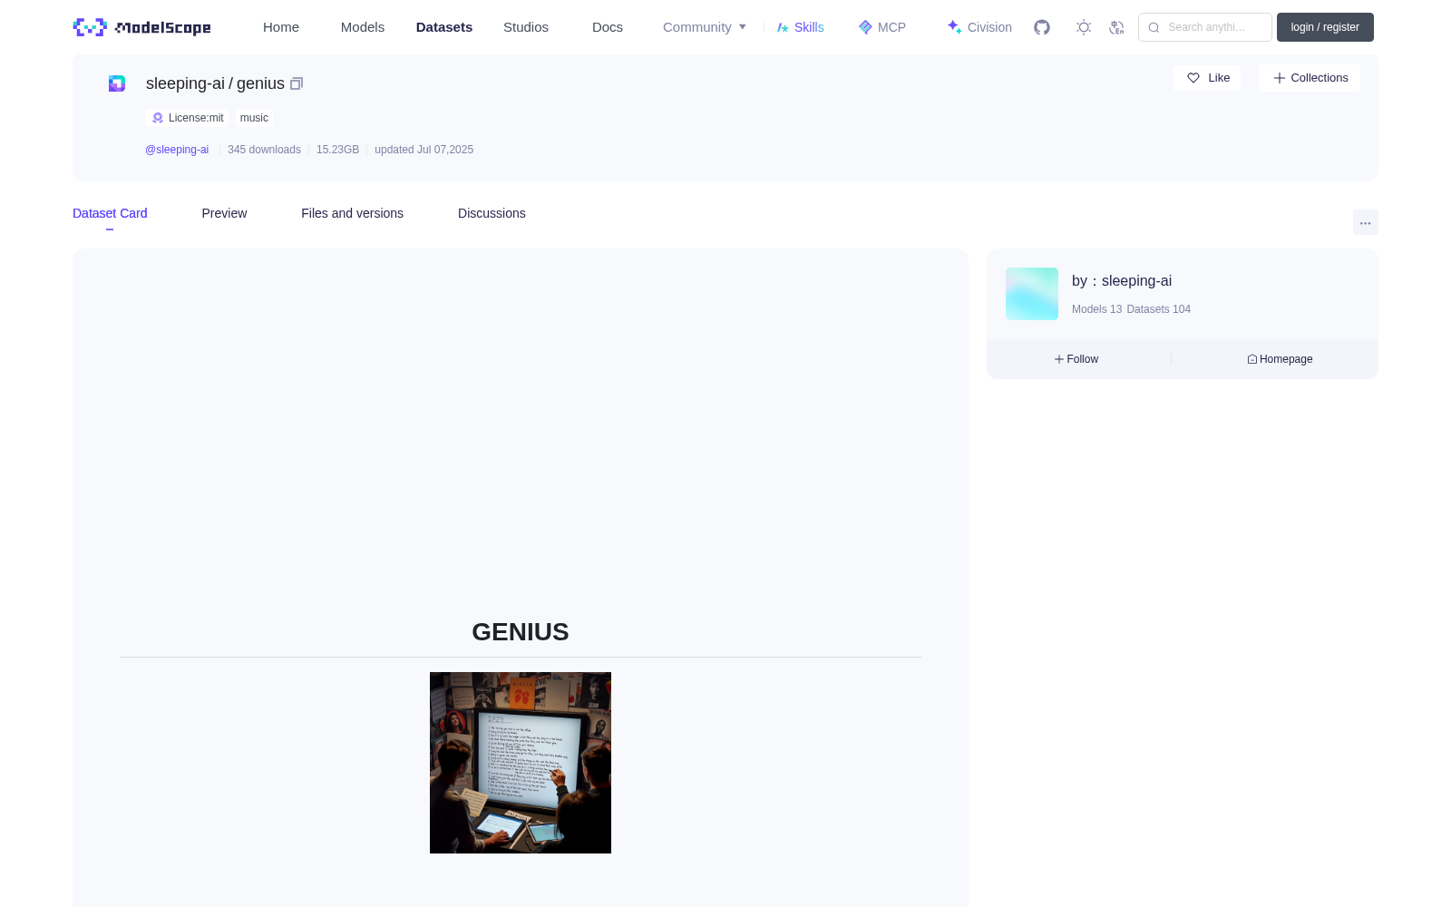Open the ModelScope logo homepage
The image size is (1451, 907).
click(141, 27)
